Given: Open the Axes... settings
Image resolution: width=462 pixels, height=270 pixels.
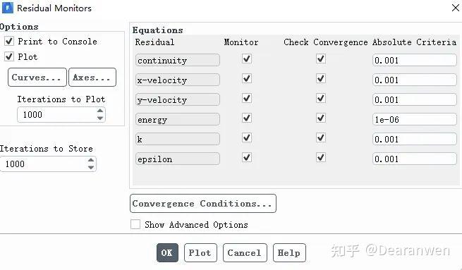Looking at the screenshot, I should (x=92, y=77).
